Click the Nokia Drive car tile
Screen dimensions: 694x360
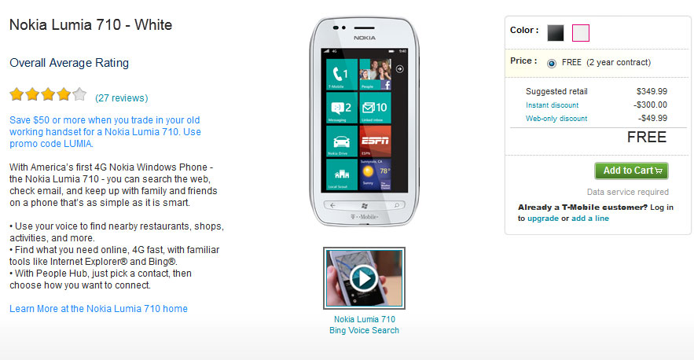tap(342, 141)
